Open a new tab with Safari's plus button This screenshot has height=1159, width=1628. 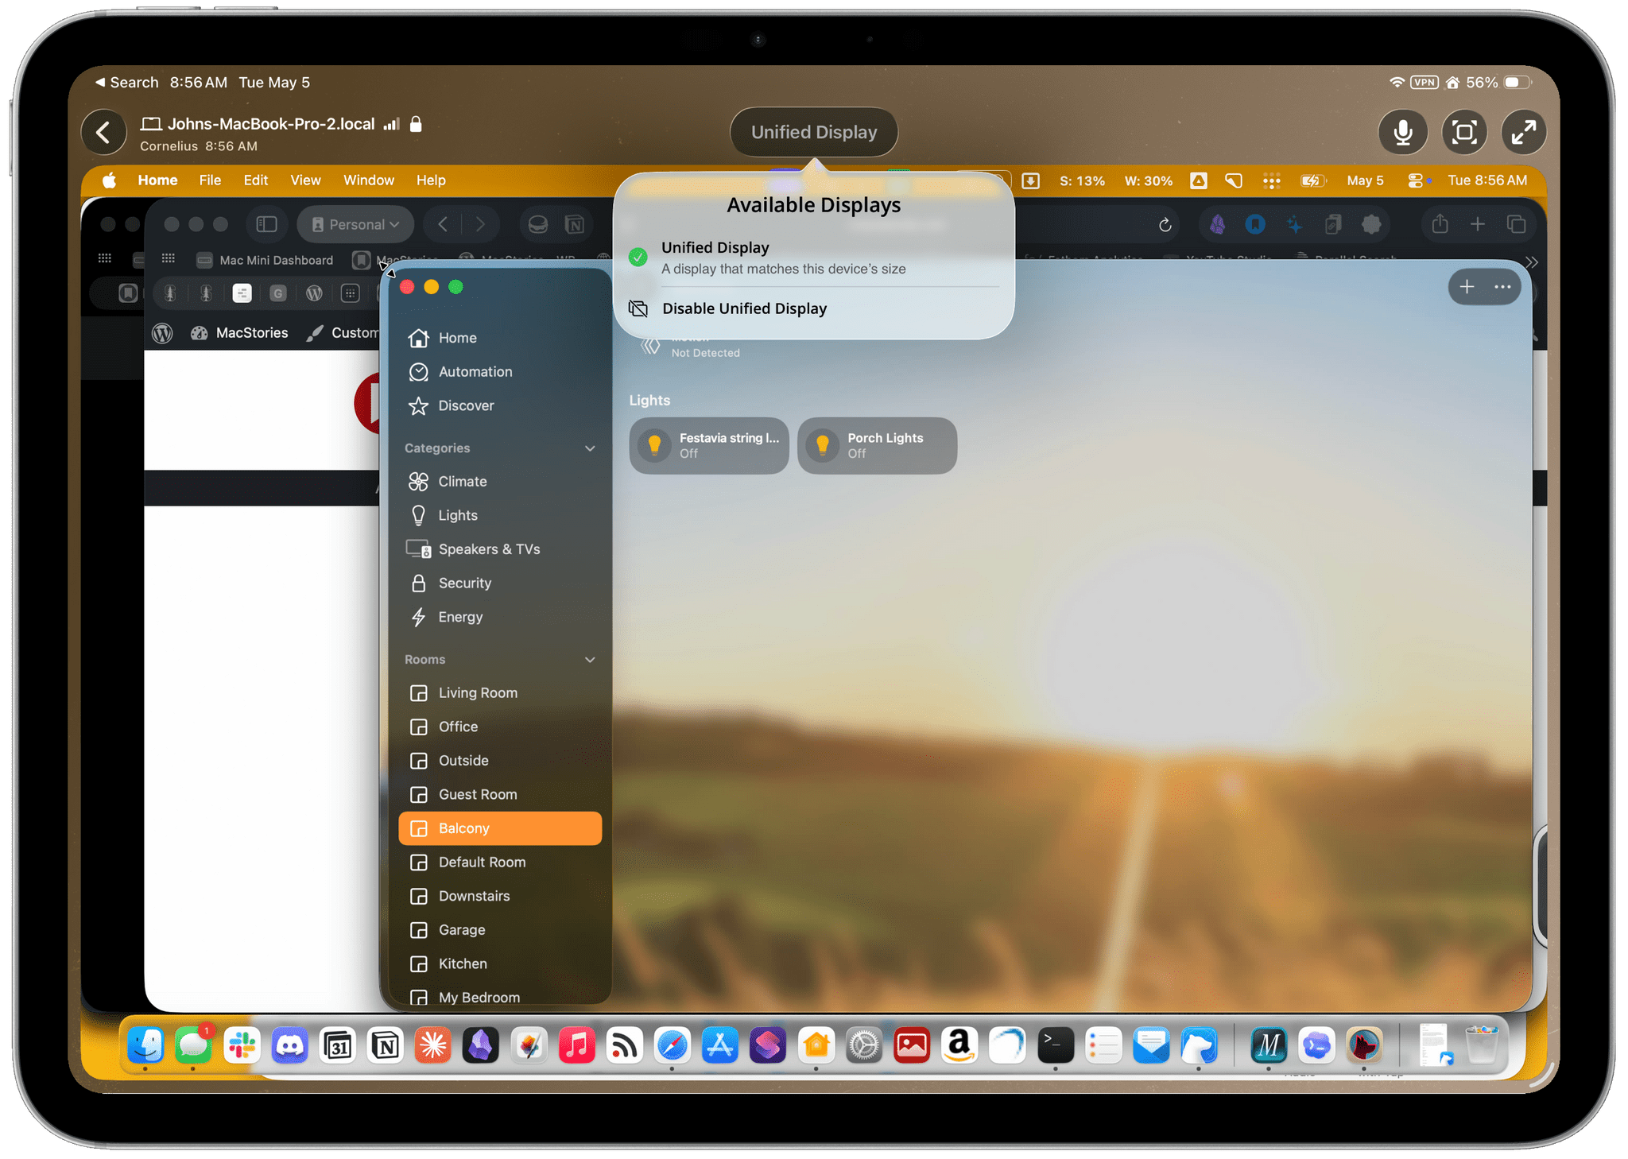(1478, 225)
